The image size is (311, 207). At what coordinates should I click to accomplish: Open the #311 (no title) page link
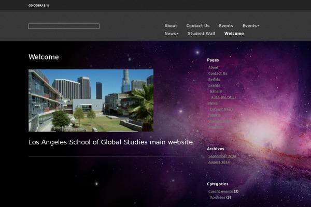click(x=223, y=97)
